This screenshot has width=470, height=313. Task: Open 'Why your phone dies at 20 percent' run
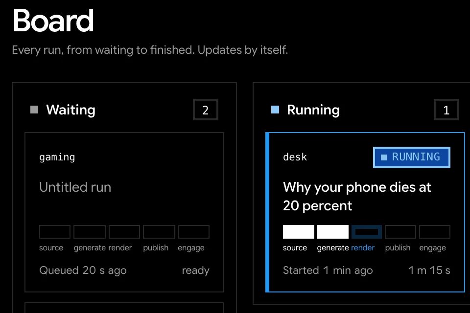point(357,197)
